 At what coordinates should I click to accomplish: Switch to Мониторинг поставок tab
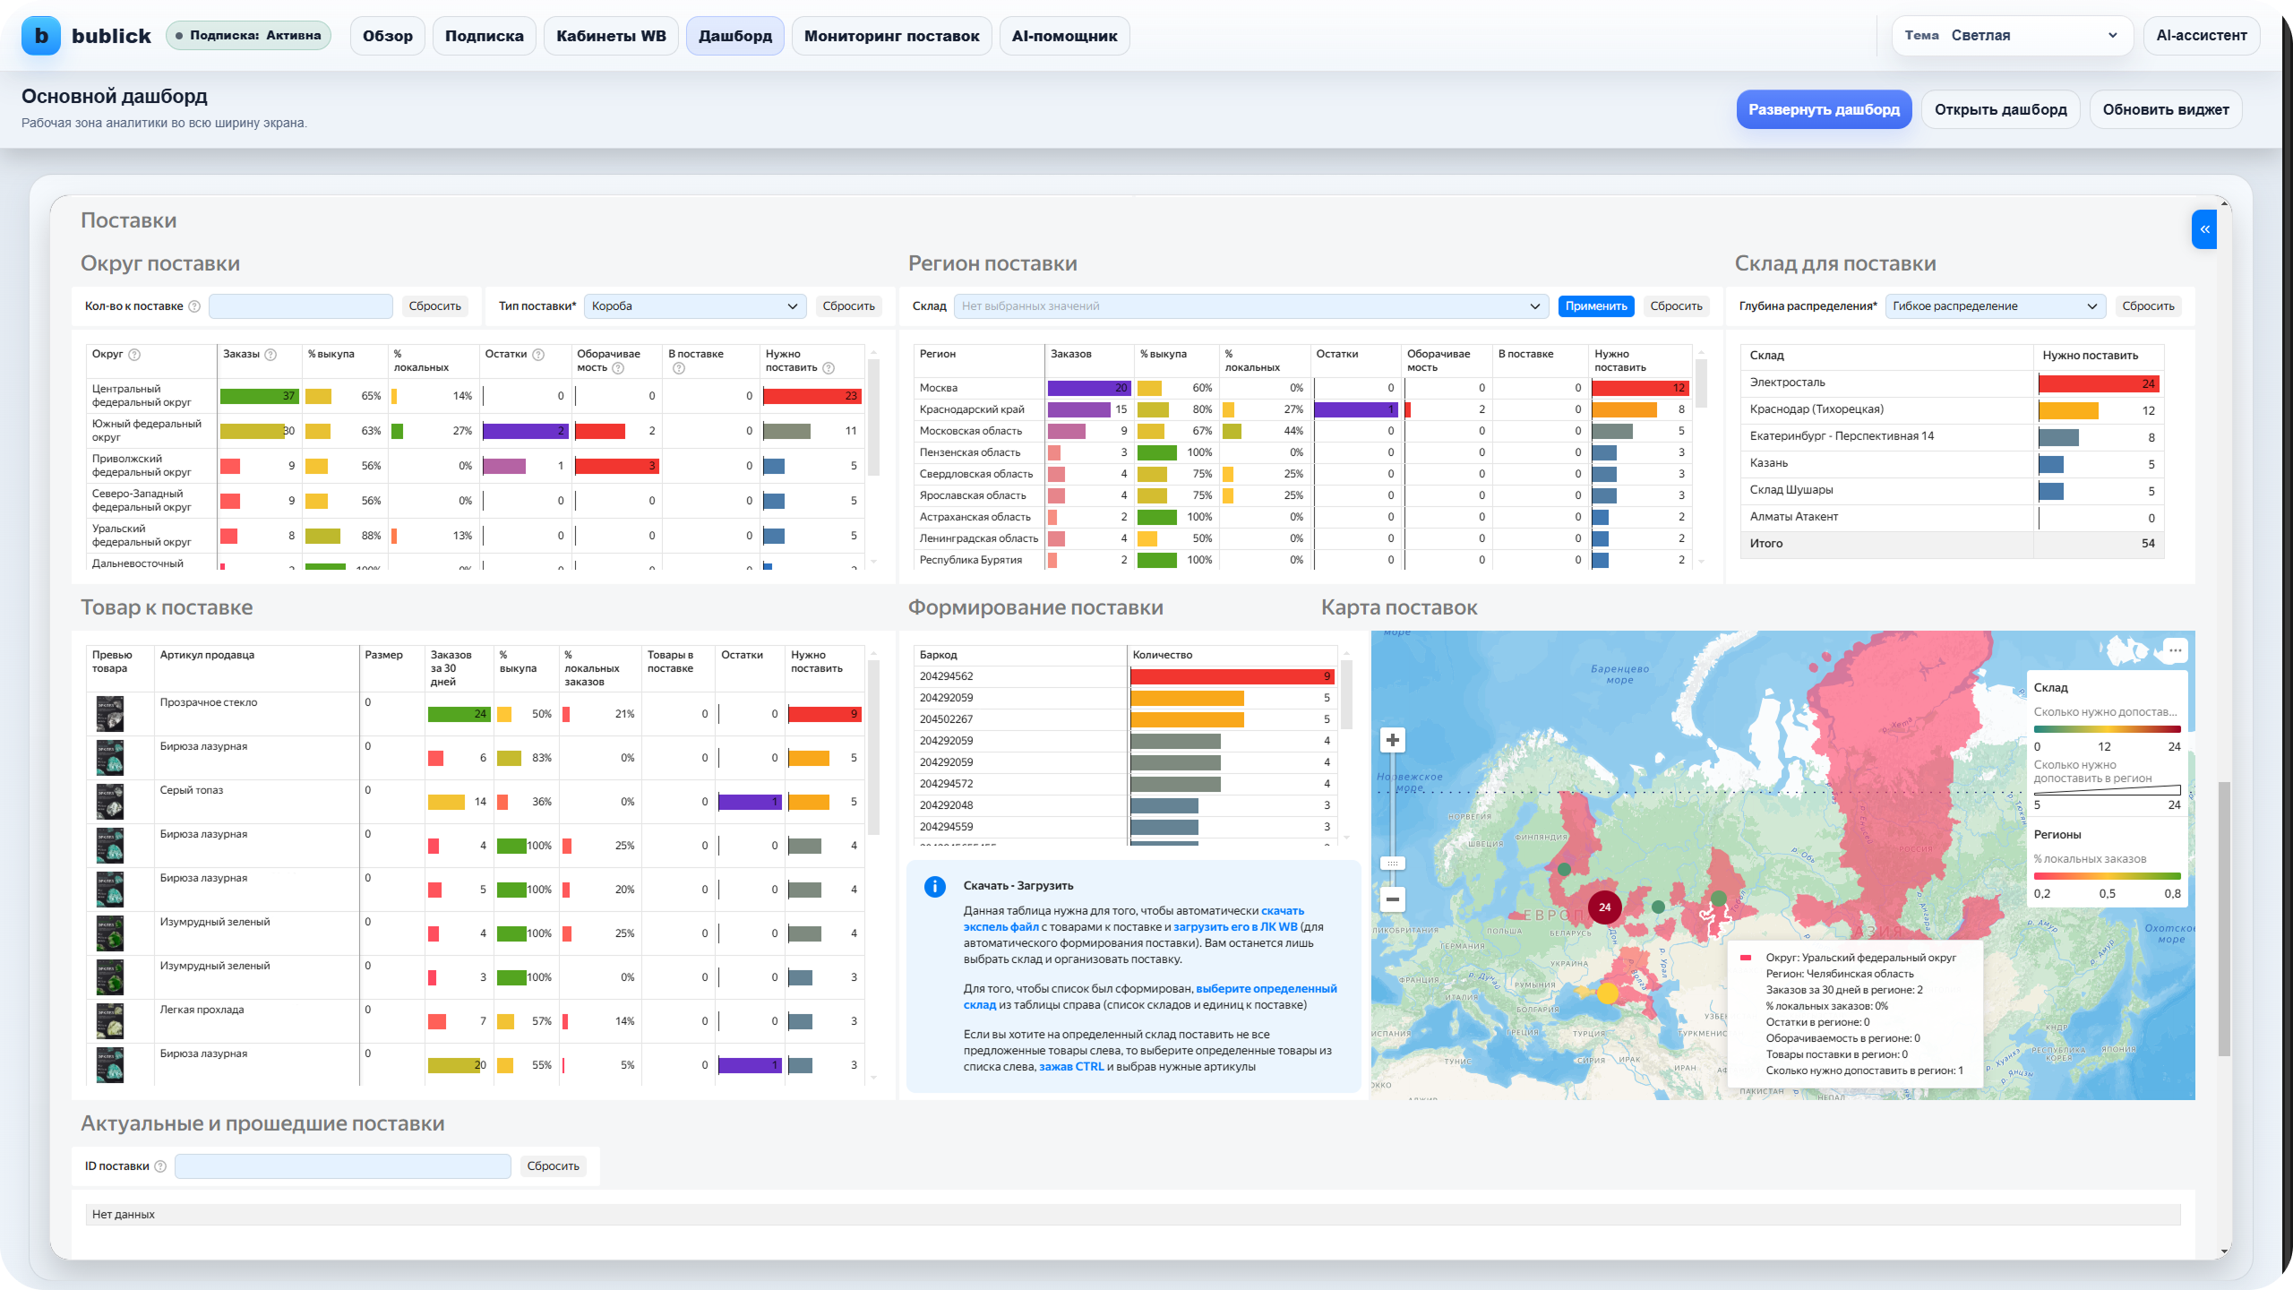pos(891,36)
